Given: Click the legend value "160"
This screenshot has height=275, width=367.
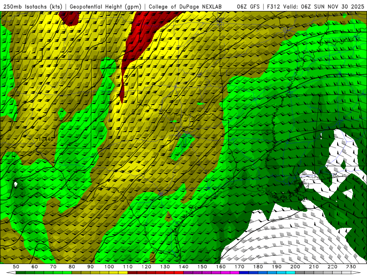Looking at the screenshot, I should 221,267.
